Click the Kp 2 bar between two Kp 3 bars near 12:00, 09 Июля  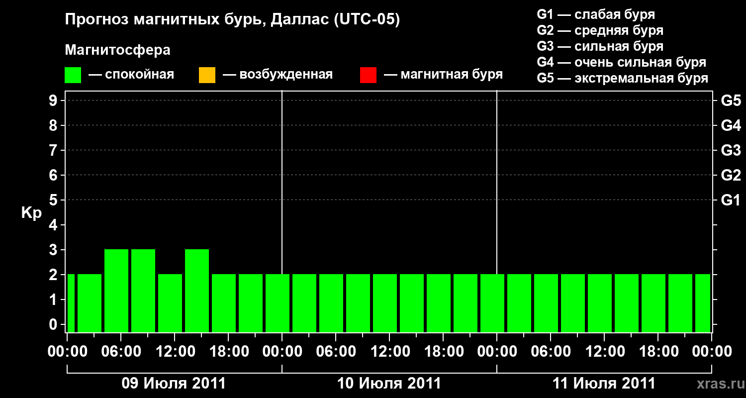click(170, 303)
